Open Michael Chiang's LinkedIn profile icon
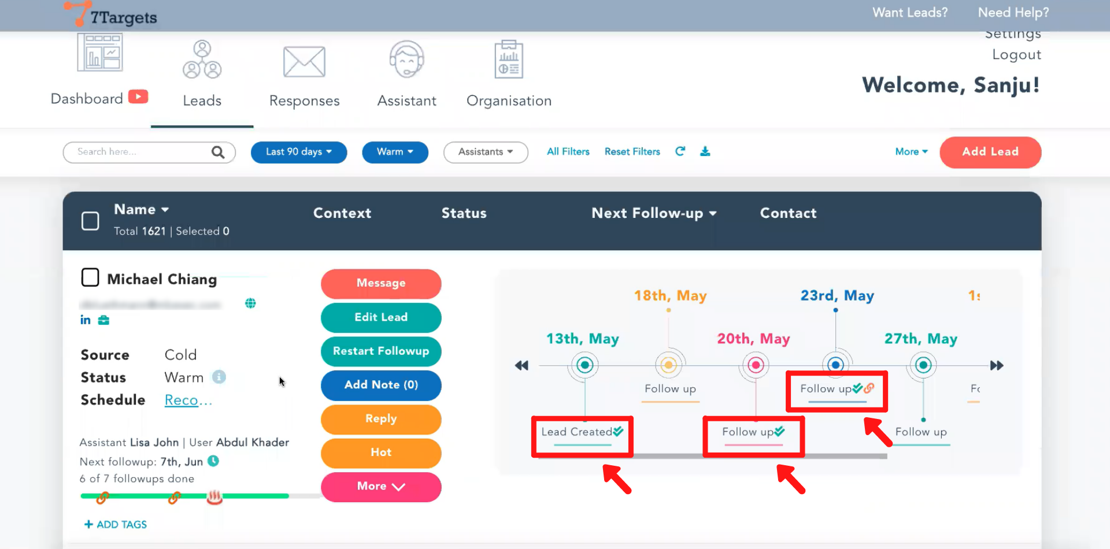The height and width of the screenshot is (549, 1110). click(x=86, y=320)
